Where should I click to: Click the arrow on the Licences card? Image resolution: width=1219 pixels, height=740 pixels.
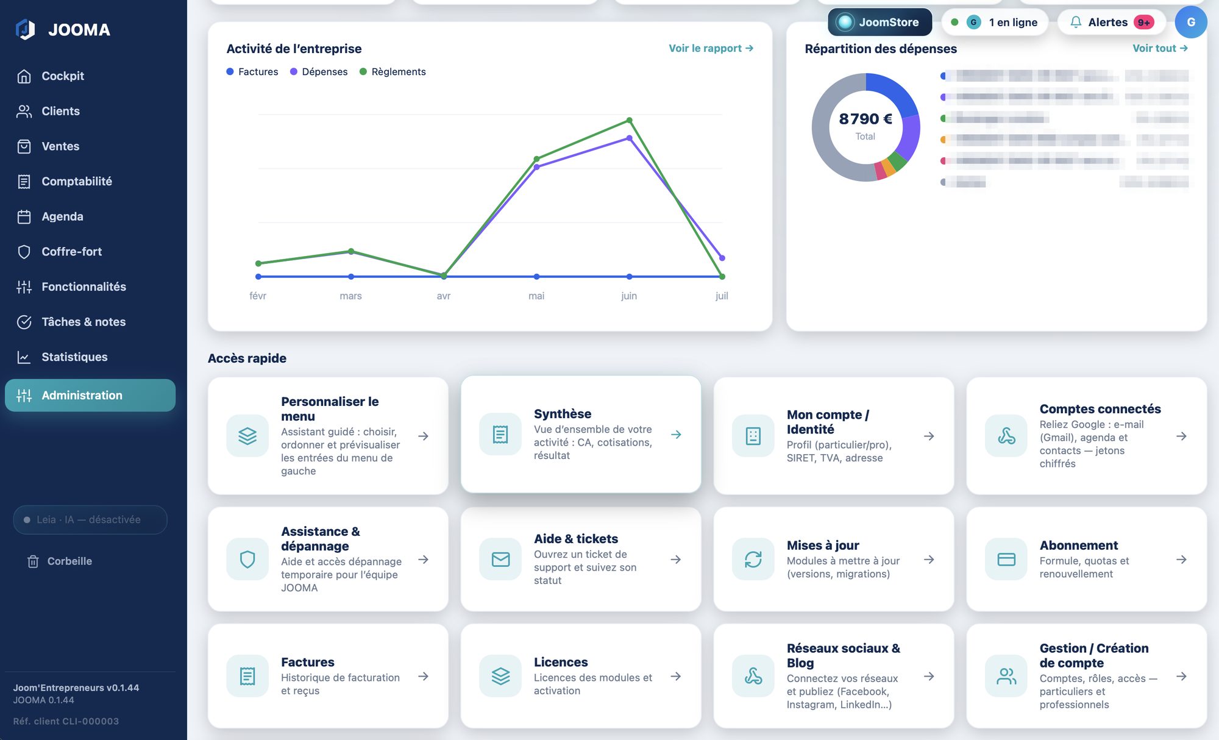[676, 676]
